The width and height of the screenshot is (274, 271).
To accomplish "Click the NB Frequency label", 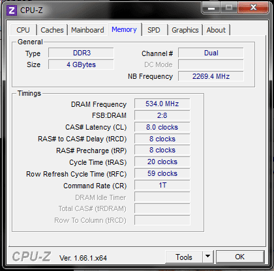I will pos(150,76).
